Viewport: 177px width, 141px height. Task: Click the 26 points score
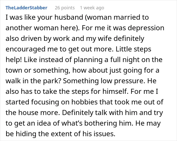coord(65,8)
